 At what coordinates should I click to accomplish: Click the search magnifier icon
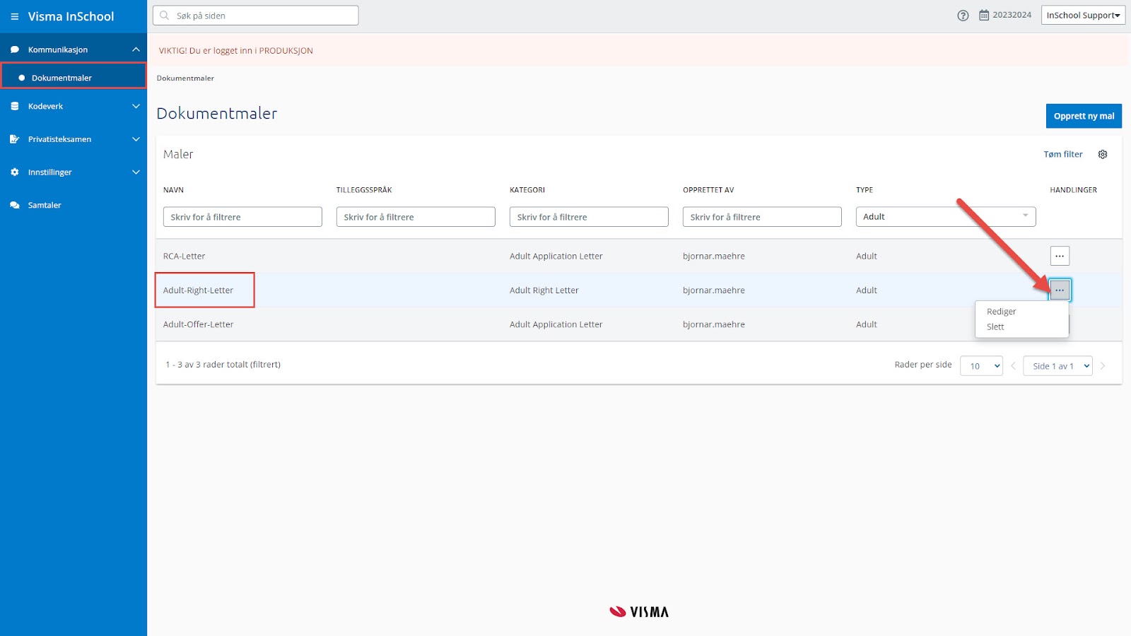point(165,16)
